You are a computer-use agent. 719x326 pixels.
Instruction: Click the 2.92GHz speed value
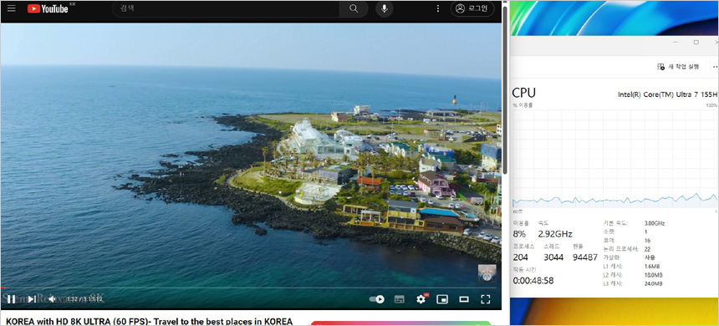[555, 234]
